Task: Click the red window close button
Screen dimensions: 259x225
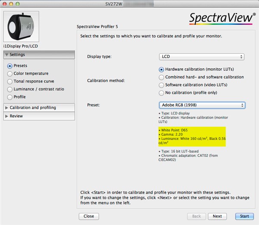Action: click(5, 4)
